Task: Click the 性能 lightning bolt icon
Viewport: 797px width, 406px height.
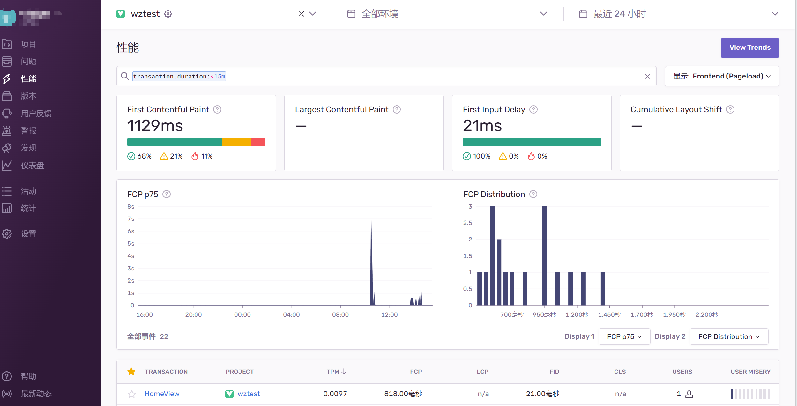Action: [x=7, y=79]
